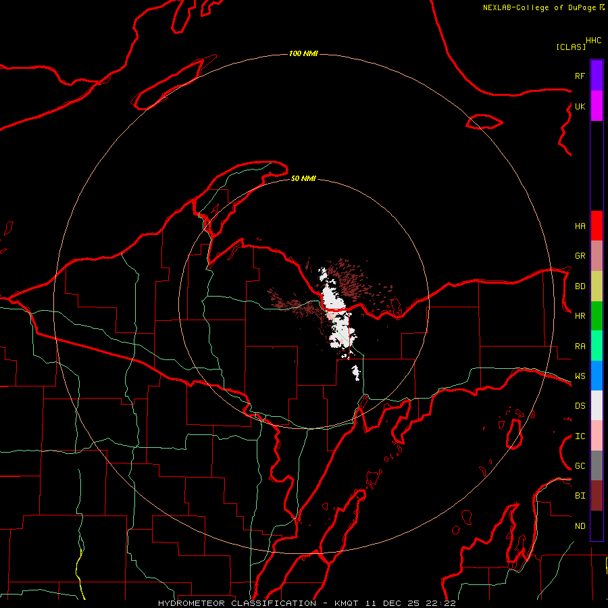Viewport: 608px width, 608px height.
Task: Click the DS white legend swatch
Action: click(x=597, y=405)
